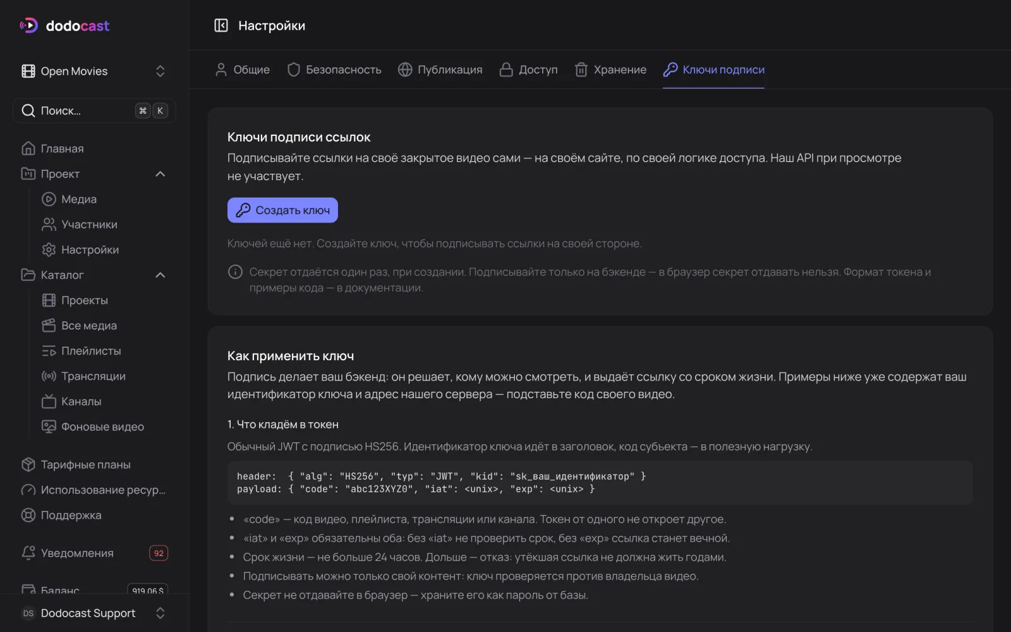
Task: Open the Open Movies project switcher
Action: coord(94,71)
